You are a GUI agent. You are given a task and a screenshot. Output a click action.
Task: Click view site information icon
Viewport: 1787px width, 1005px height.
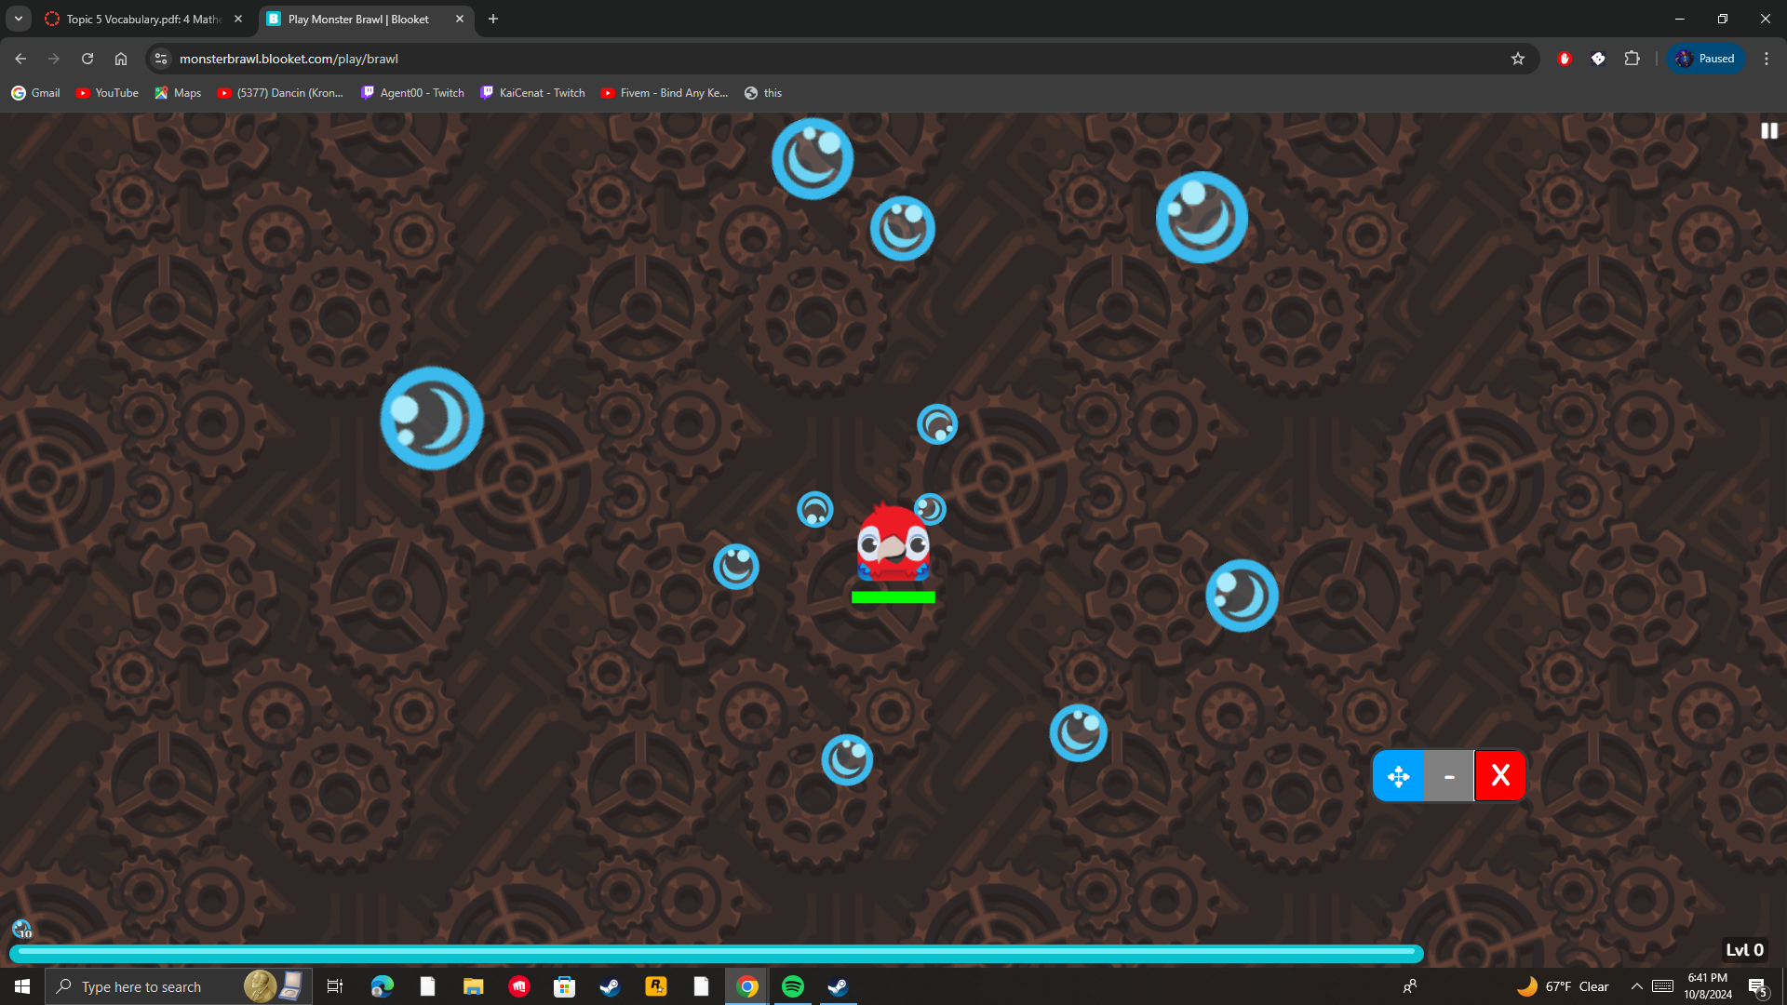161,59
